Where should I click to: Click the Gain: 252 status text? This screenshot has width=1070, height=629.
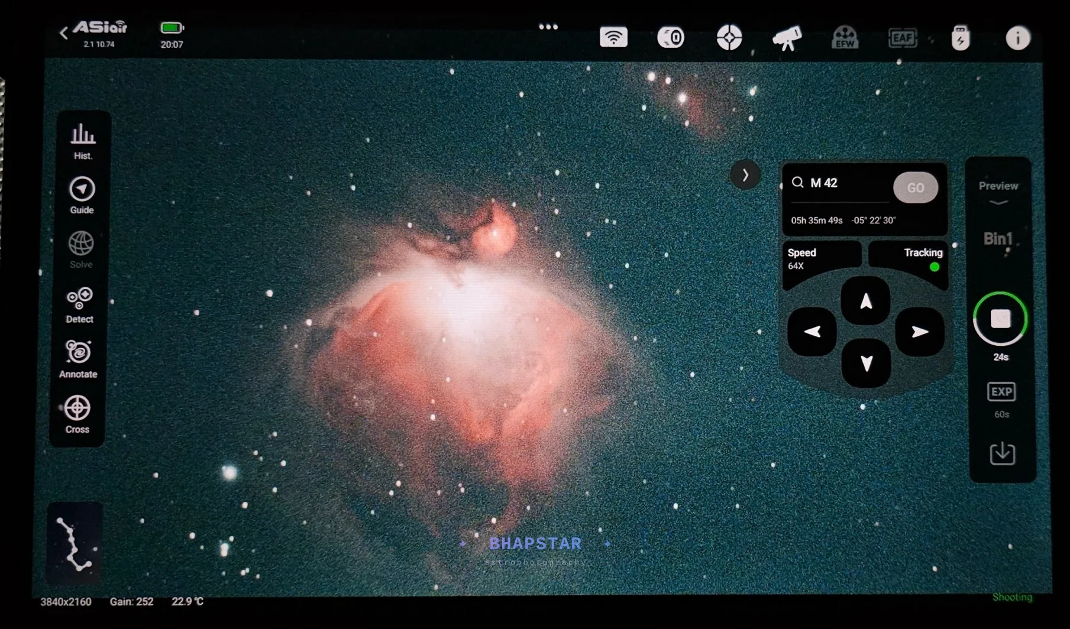(x=131, y=602)
